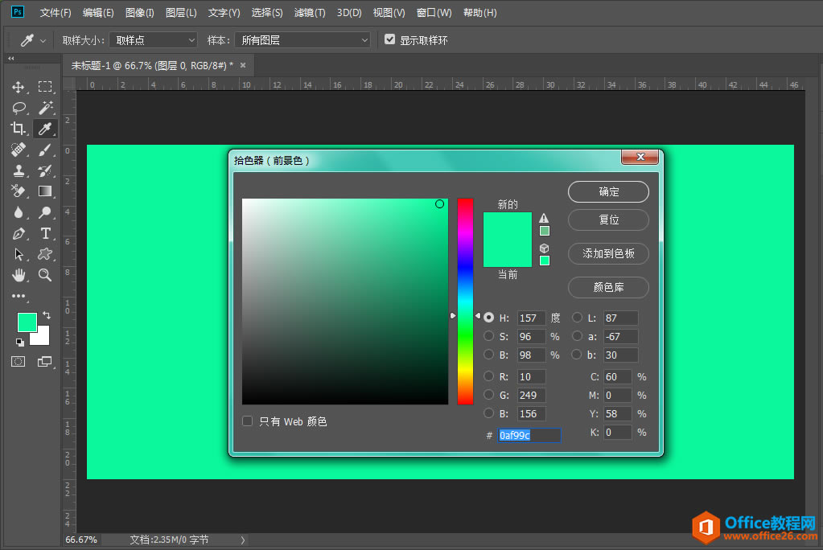Select the Lasso tool
Screen dimensions: 823x550
(x=19, y=108)
